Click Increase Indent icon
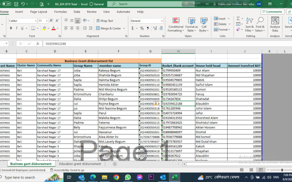Screen dimensions: 292x182 [91, 28]
